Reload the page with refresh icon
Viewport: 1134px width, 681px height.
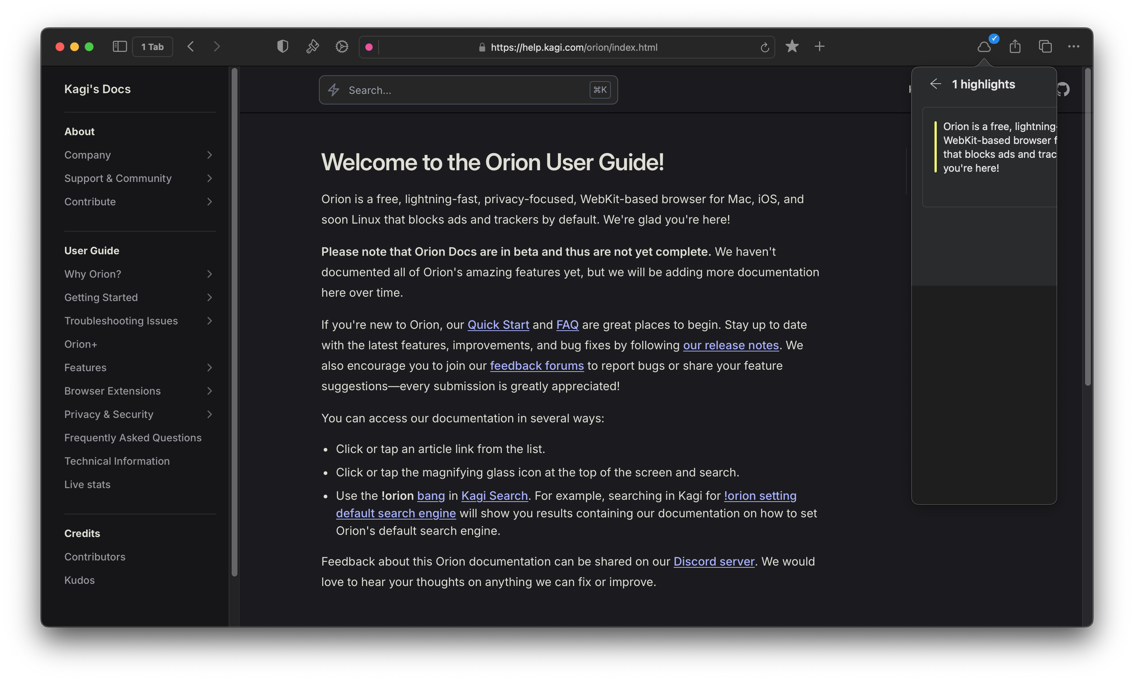pyautogui.click(x=764, y=47)
